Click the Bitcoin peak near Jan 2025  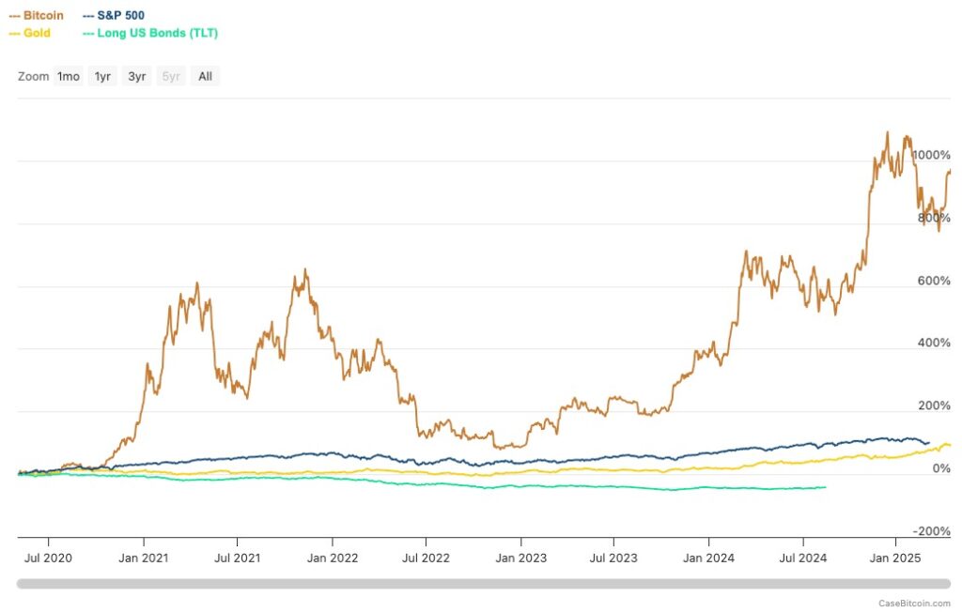coord(887,131)
